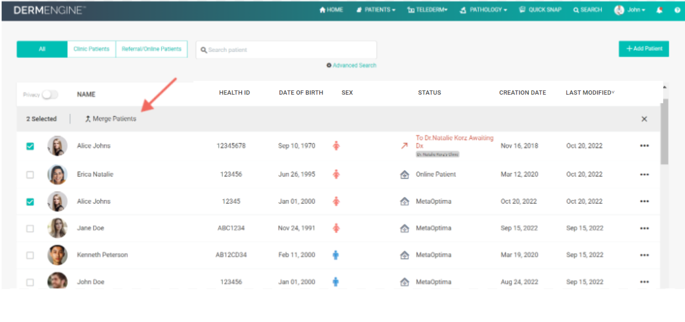Open Search from the top navigation
The image size is (685, 322).
587,10
